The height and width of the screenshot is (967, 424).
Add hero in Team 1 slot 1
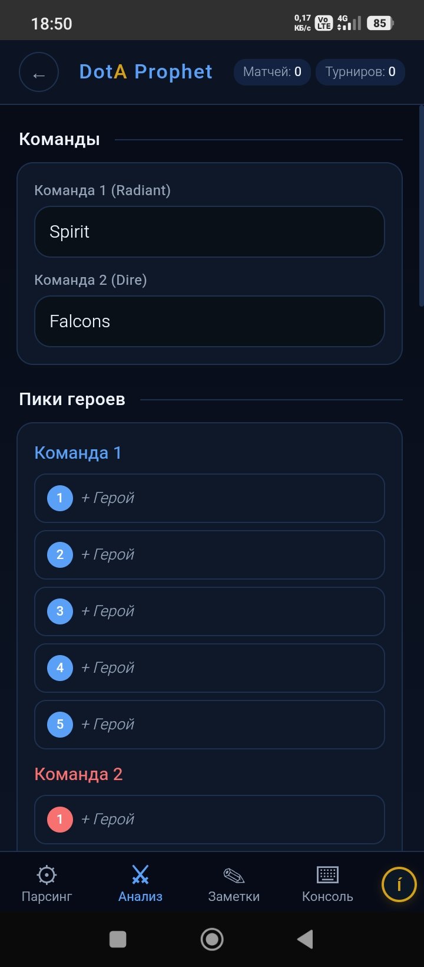(210, 498)
